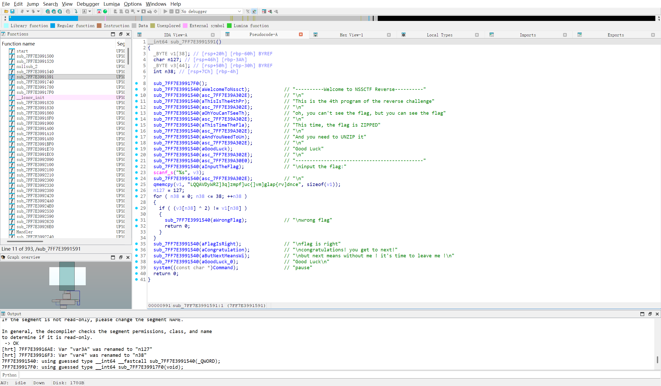Expand the dropdown beside the 'A' icon
661x386 pixels.
pos(90,11)
